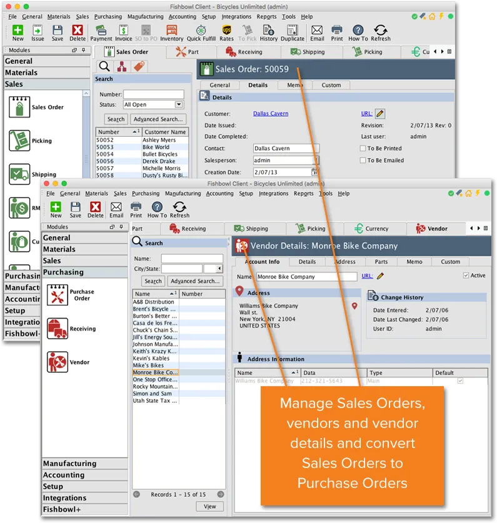Switch to the Parts tab in Vendor Details

coord(381,262)
